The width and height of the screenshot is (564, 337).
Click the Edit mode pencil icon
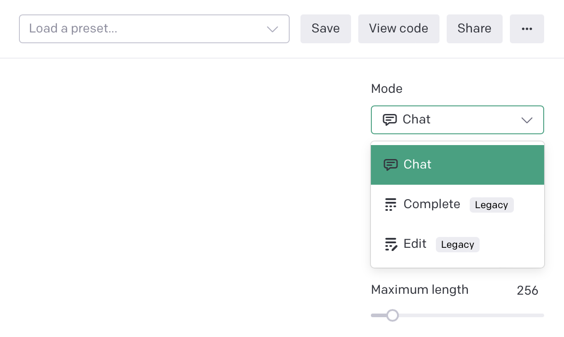pyautogui.click(x=391, y=244)
